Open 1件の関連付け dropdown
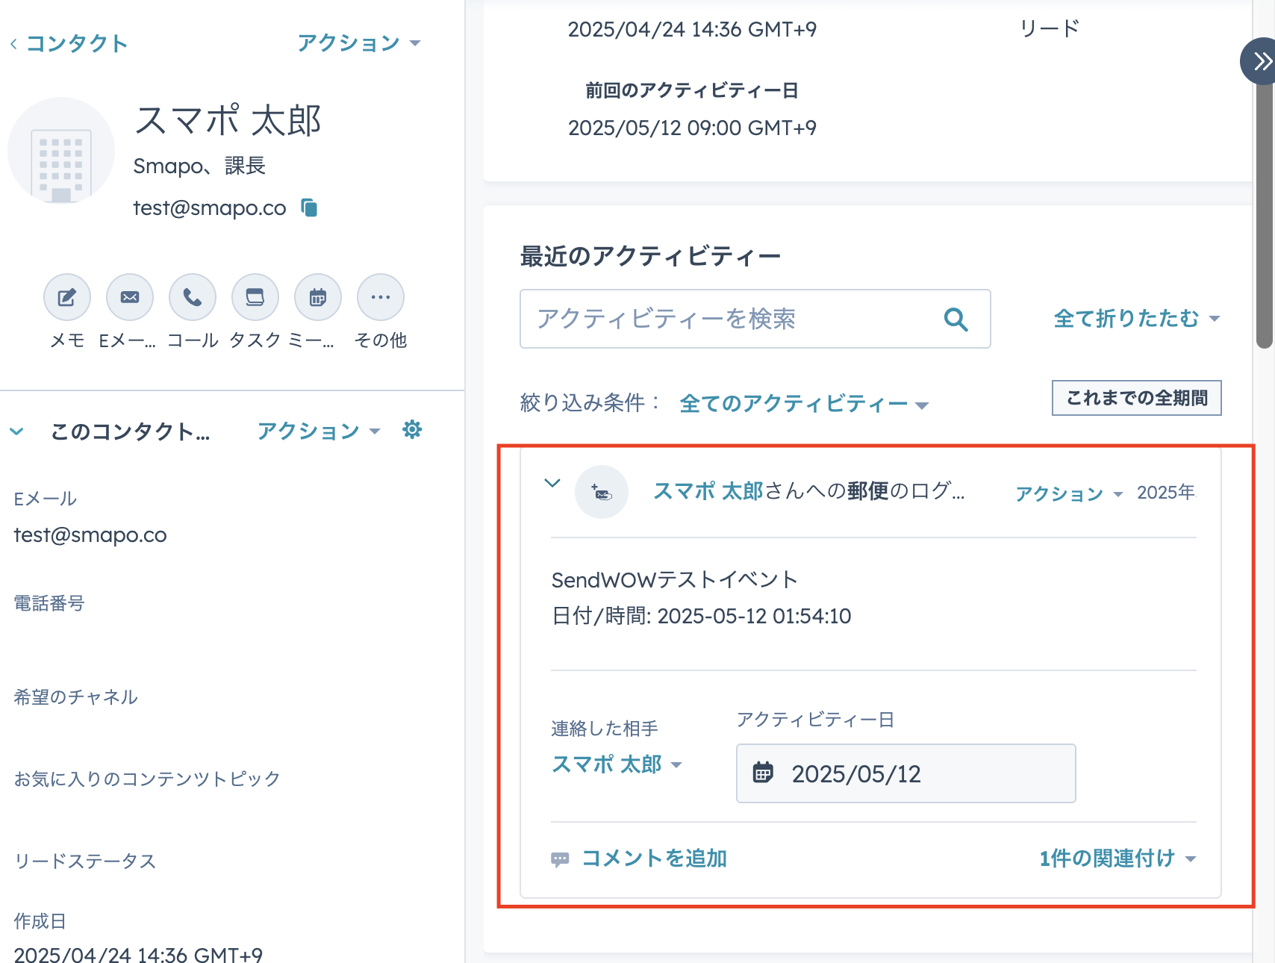The width and height of the screenshot is (1275, 963). point(1117,858)
